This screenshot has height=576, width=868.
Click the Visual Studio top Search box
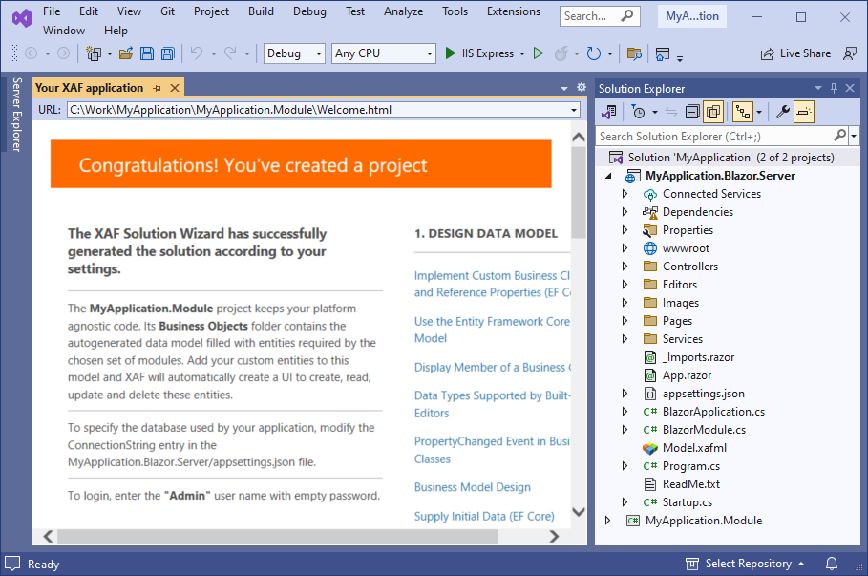pos(600,16)
